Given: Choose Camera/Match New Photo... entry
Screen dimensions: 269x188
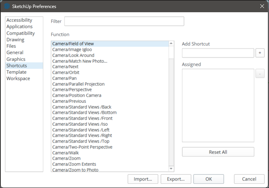Looking at the screenshot, I should [110, 61].
